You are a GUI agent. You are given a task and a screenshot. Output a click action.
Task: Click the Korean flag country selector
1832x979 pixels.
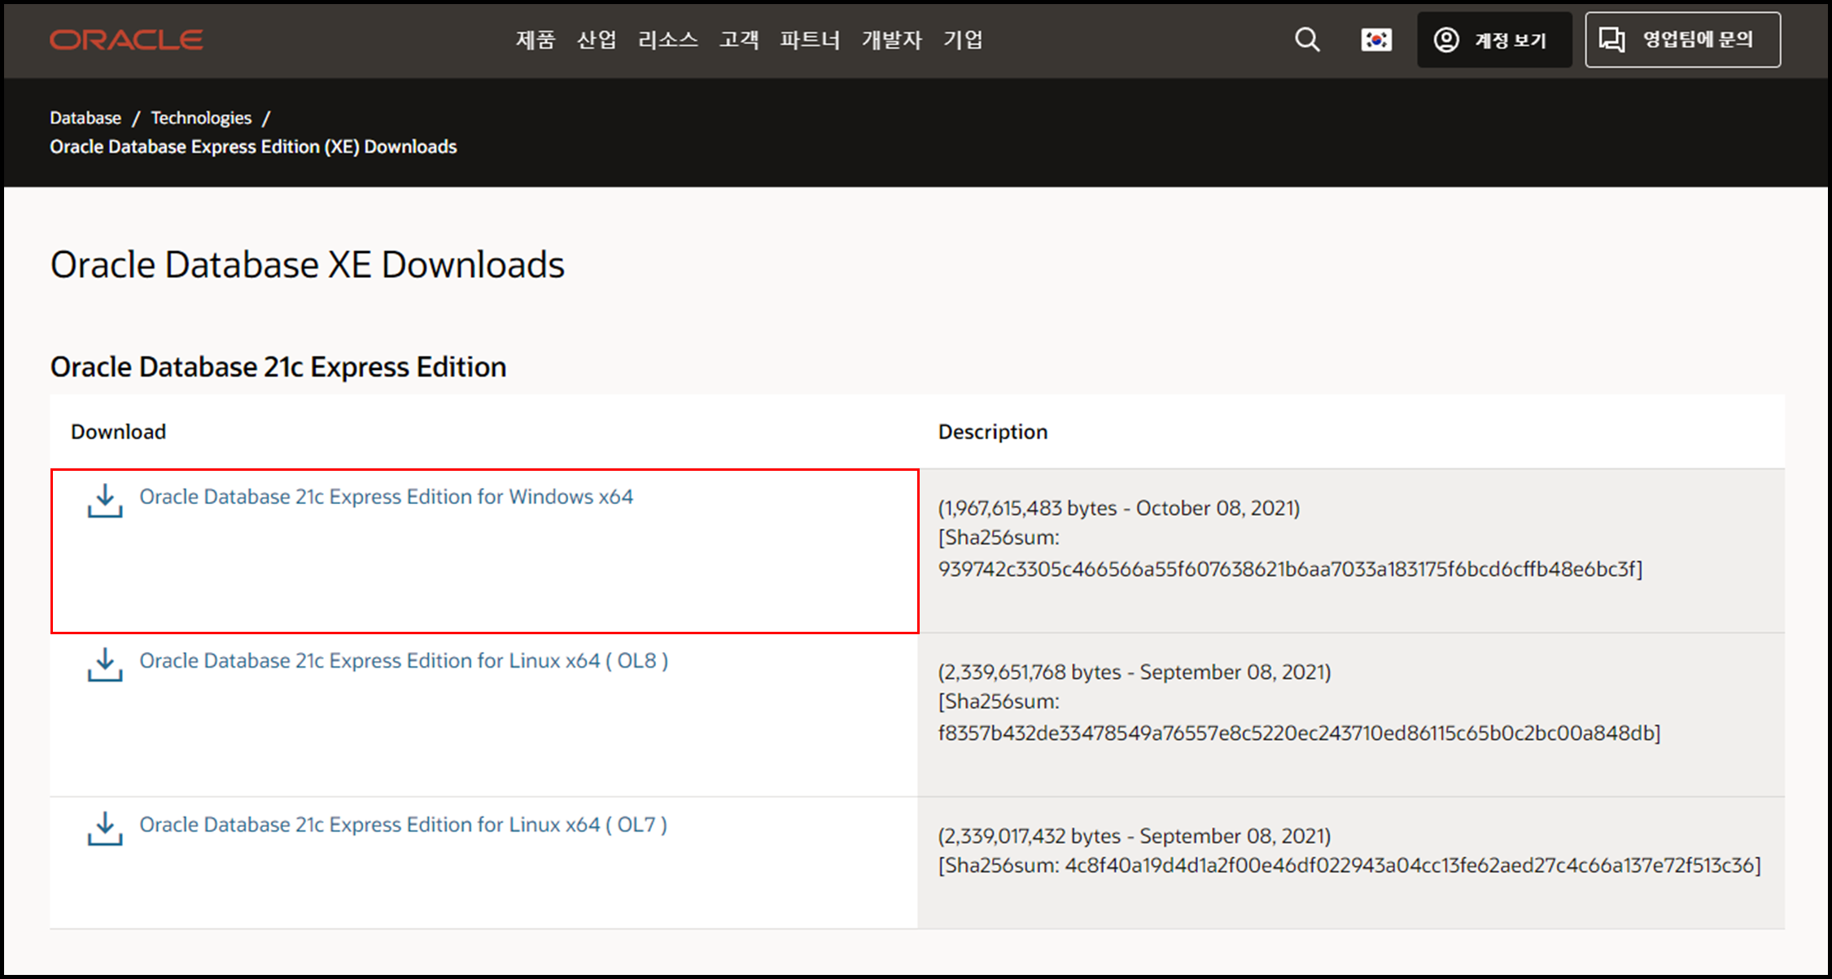(1376, 40)
